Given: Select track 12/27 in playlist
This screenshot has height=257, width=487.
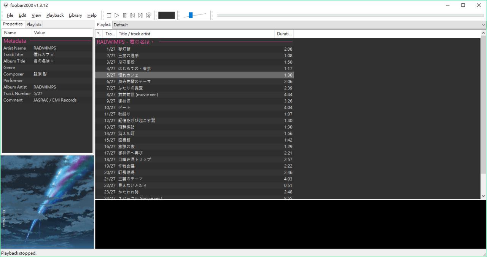Looking at the screenshot, I should [x=194, y=120].
